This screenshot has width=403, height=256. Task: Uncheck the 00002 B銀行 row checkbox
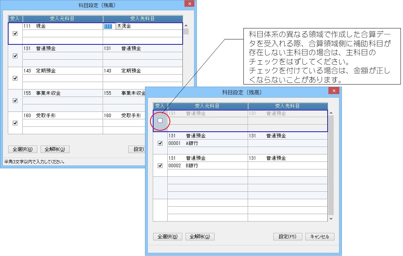(x=160, y=165)
